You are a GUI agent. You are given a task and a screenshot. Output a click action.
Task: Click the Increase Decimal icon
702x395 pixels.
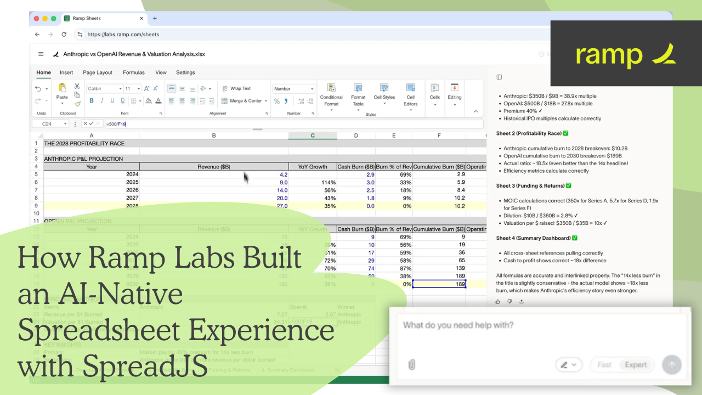pos(301,101)
